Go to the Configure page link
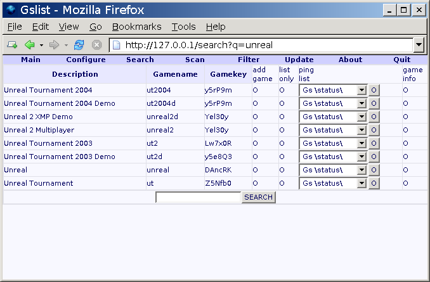 coord(86,60)
